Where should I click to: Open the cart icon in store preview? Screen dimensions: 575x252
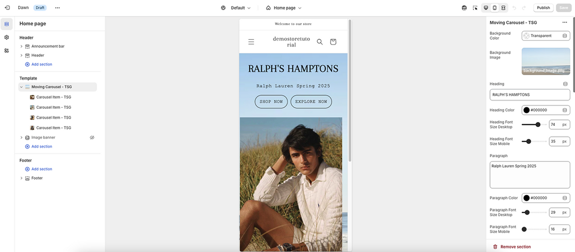333,42
